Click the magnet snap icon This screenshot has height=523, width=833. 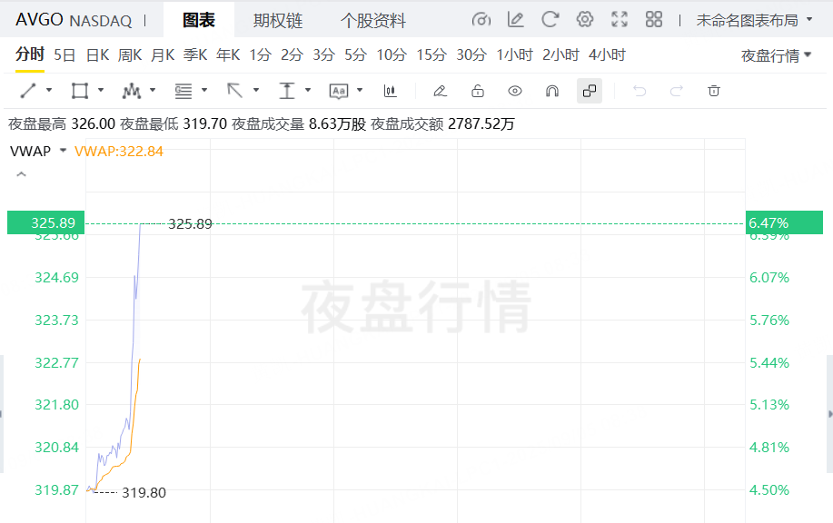[x=551, y=91]
